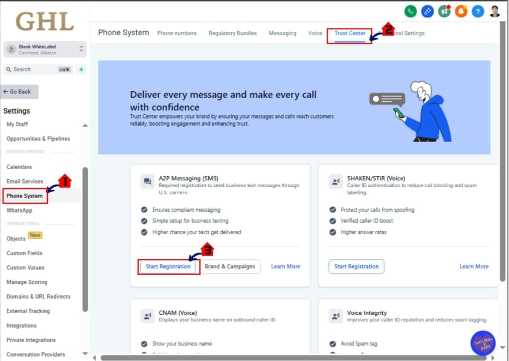
Task: Open the user profile avatar
Action: click(x=495, y=11)
